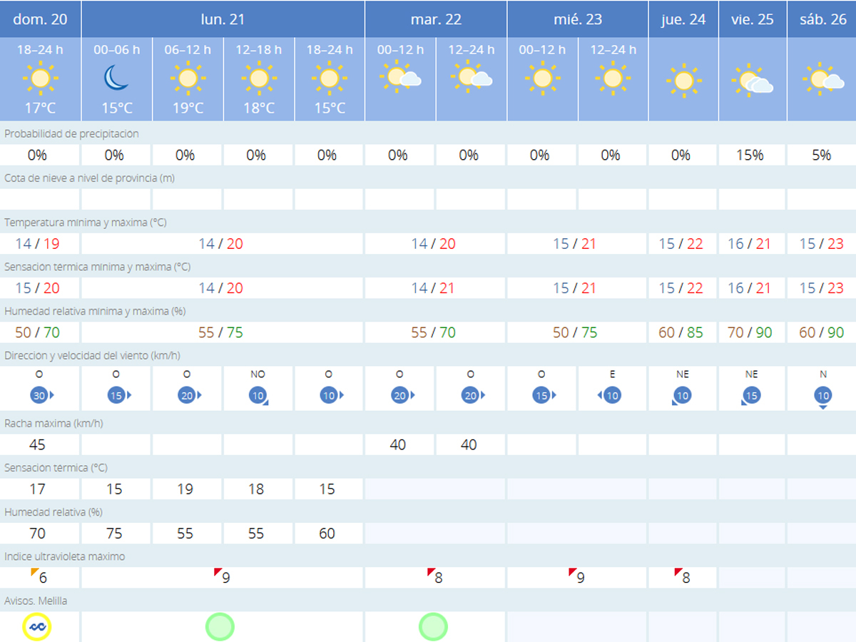Click the northwest wind icon for lun. 21 12–18 h
Screen dimensions: 856x642
(258, 396)
